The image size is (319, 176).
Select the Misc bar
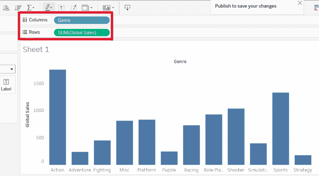[124, 143]
